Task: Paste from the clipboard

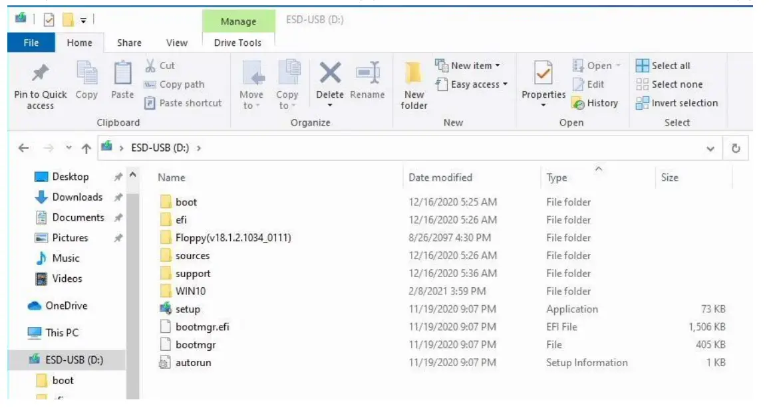Action: click(x=122, y=78)
